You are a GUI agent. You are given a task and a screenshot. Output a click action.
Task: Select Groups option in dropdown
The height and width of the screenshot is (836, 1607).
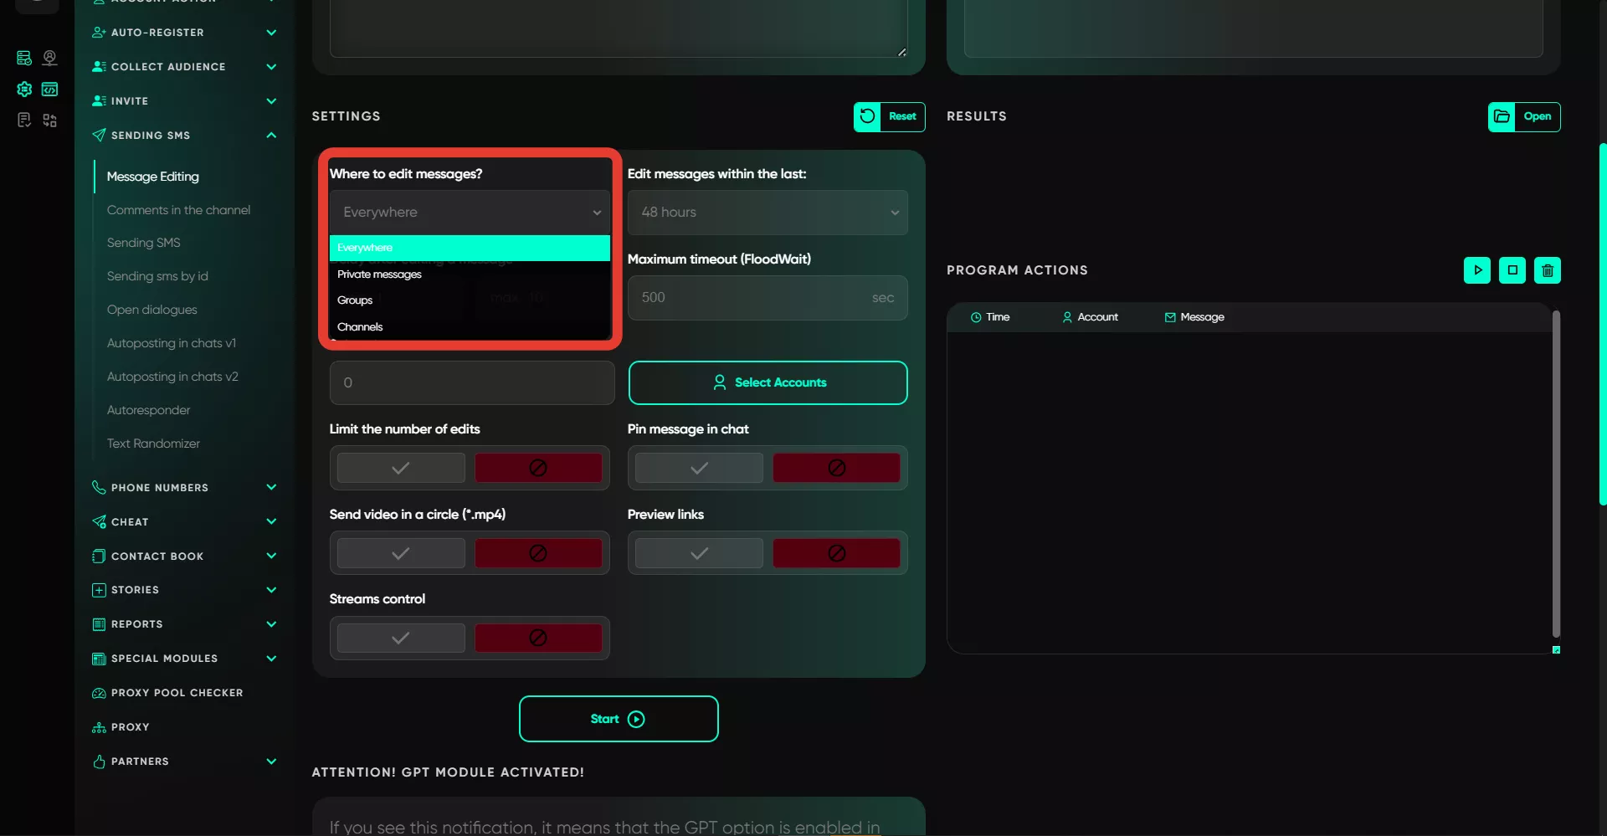[470, 300]
